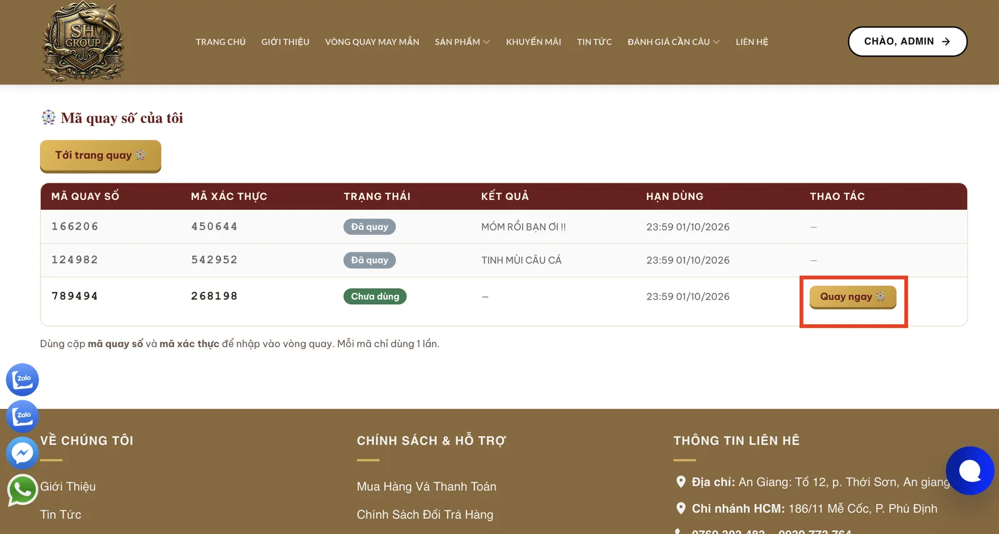
Task: Open Chính Sách Đổi Trả Hàng link
Action: point(425,515)
